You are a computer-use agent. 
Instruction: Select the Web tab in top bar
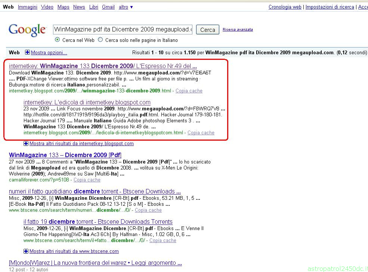tap(8, 7)
